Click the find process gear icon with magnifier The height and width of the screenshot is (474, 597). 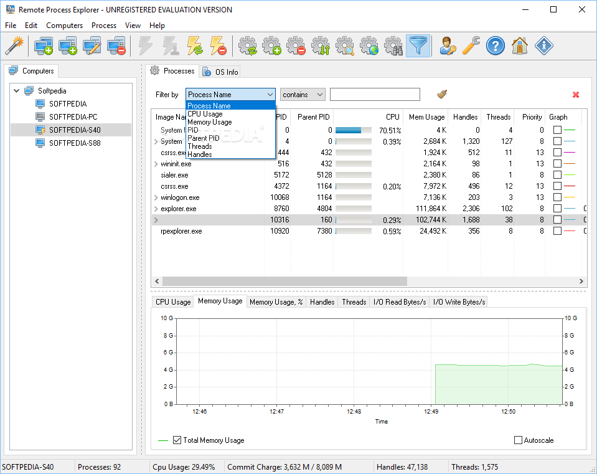click(345, 45)
